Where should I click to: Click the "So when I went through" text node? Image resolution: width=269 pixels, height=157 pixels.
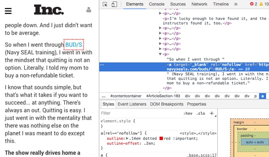(x=195, y=59)
